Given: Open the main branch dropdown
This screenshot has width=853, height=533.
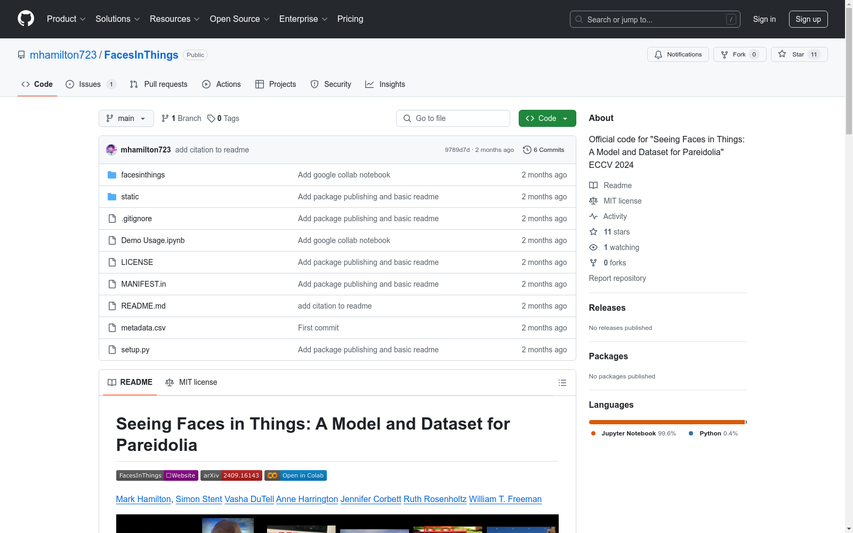Looking at the screenshot, I should point(126,118).
